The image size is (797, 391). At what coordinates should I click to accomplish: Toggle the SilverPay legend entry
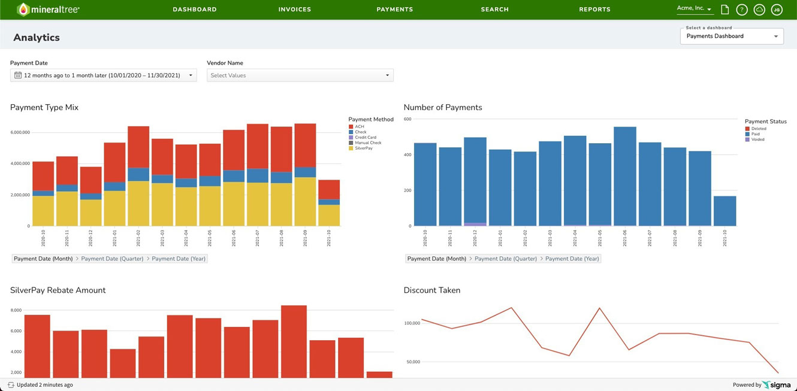(361, 148)
